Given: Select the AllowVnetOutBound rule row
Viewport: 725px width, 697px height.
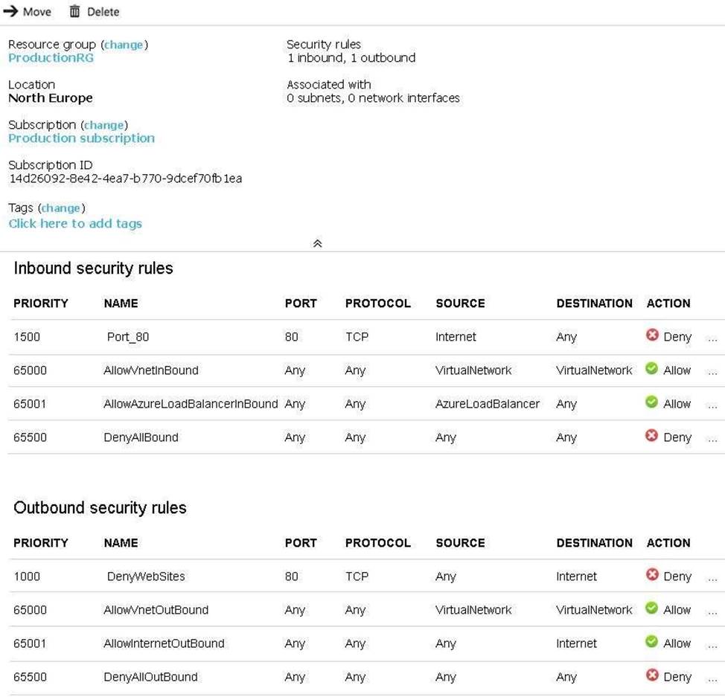Looking at the screenshot, I should (156, 610).
